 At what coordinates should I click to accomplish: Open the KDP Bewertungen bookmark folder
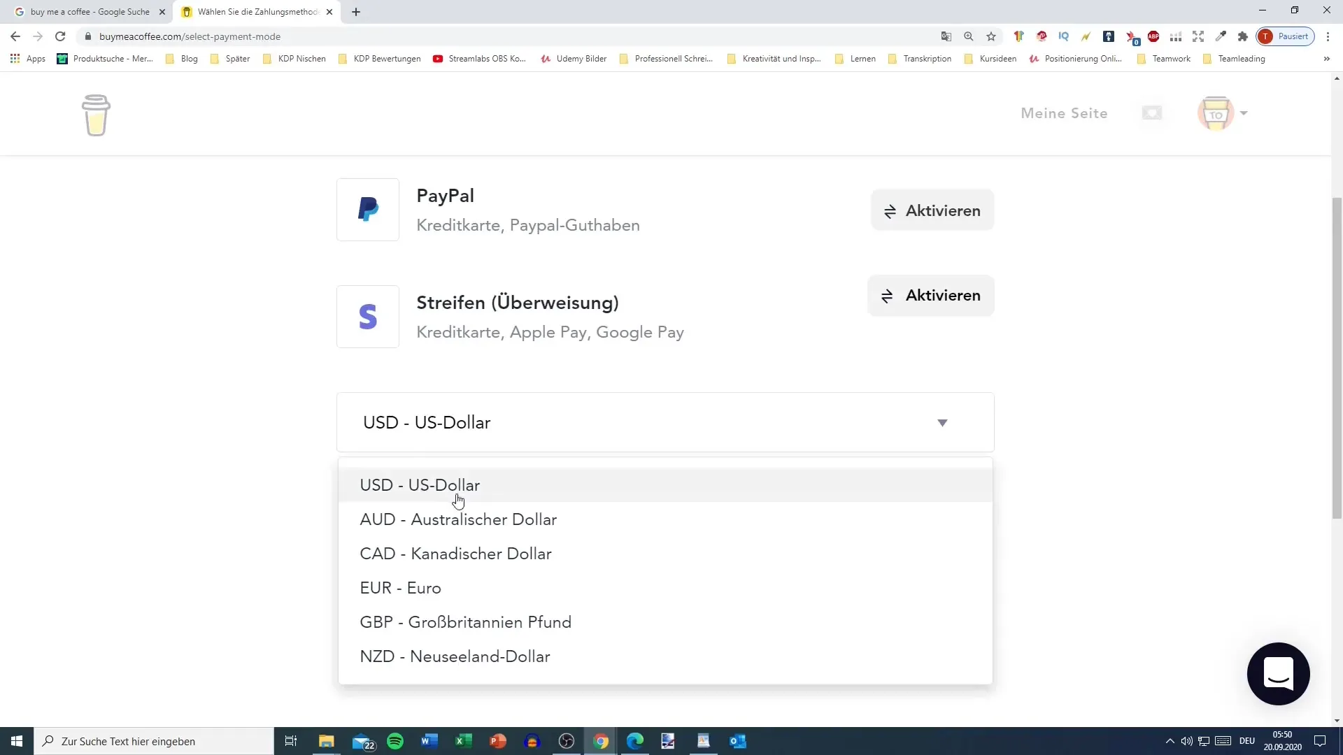(379, 59)
